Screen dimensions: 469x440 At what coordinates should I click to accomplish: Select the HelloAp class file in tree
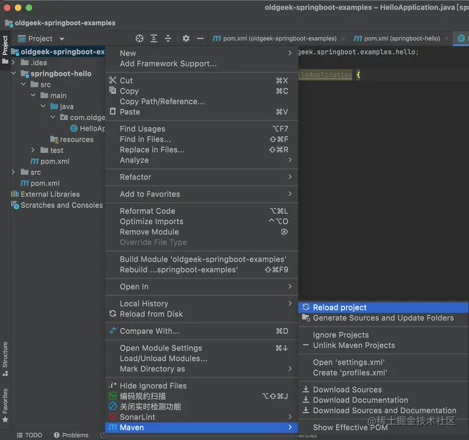point(88,128)
